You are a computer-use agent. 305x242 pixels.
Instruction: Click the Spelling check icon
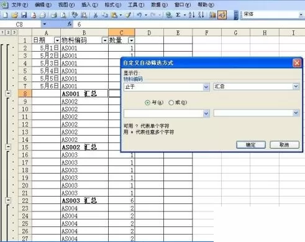[x=75, y=15]
